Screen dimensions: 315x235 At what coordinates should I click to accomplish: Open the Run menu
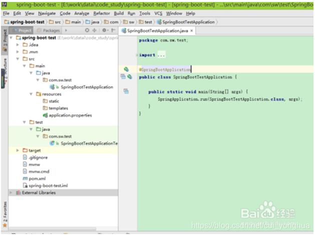(131, 13)
